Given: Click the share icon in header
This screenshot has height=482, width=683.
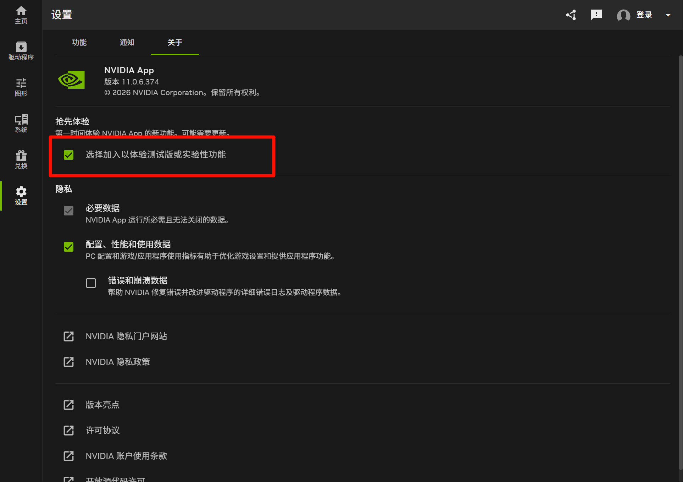Looking at the screenshot, I should point(571,15).
